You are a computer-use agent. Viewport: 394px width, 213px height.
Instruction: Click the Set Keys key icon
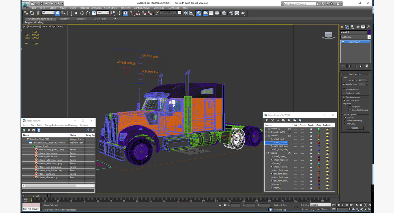coord(296,207)
